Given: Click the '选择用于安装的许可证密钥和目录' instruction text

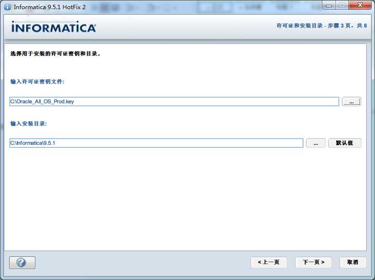Looking at the screenshot, I should coord(55,54).
